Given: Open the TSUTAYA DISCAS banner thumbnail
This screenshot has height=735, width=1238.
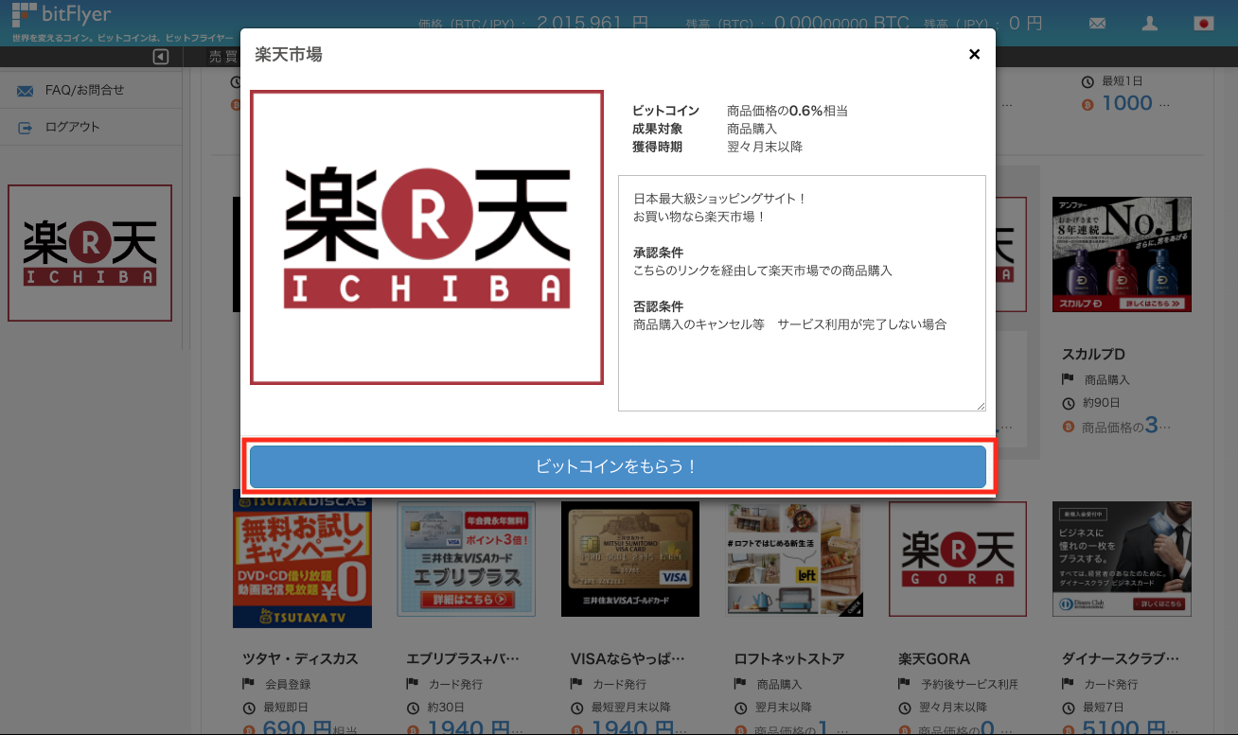Looking at the screenshot, I should pos(302,558).
